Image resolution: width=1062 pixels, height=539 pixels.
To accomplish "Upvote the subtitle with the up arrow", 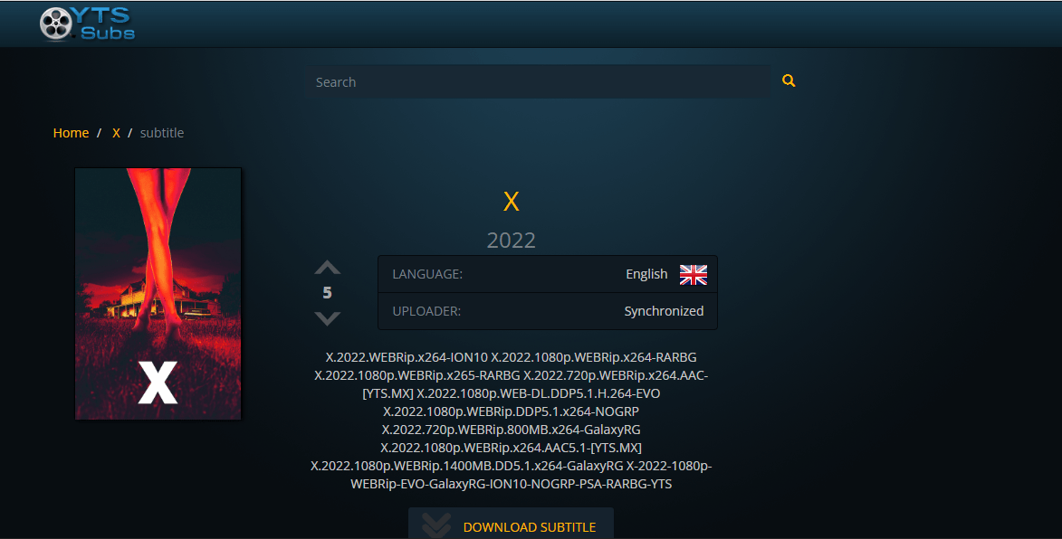I will tap(327, 267).
